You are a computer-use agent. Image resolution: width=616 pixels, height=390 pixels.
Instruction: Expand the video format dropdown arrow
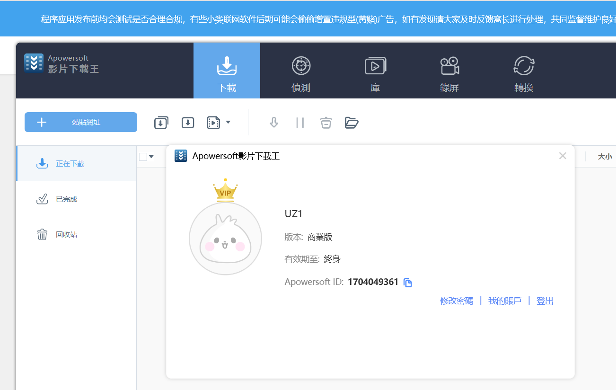pyautogui.click(x=228, y=122)
